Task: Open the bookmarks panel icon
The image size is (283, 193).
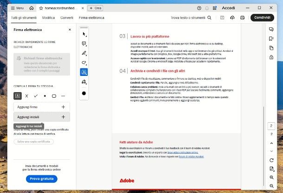Action: 271,39
